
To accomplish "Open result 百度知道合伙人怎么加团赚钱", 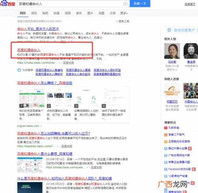I will point(54,133).
